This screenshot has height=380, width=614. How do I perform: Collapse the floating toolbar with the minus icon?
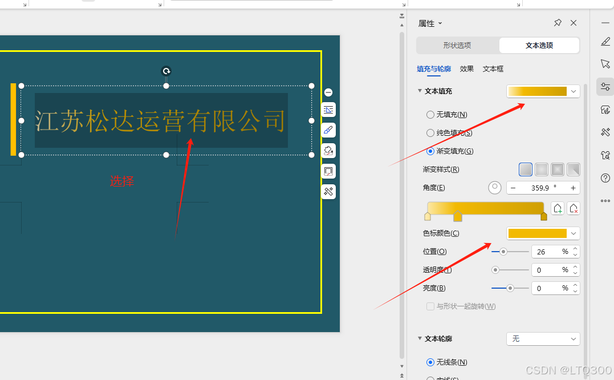[x=328, y=92]
